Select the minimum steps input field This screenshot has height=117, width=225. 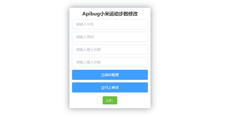pos(110,50)
